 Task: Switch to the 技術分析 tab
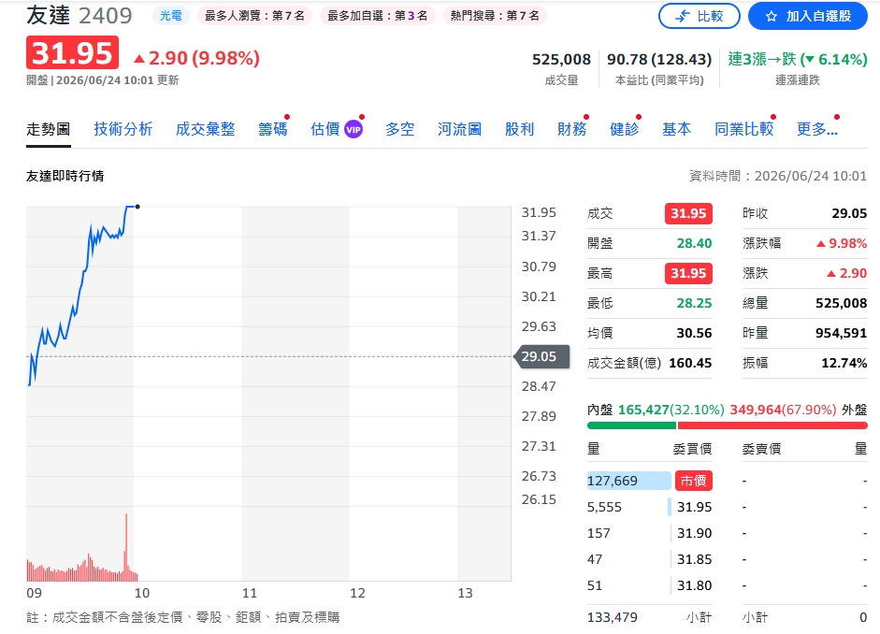click(x=123, y=130)
